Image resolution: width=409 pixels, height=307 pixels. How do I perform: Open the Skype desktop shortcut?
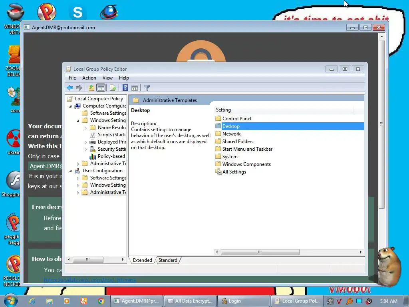[x=78, y=12]
